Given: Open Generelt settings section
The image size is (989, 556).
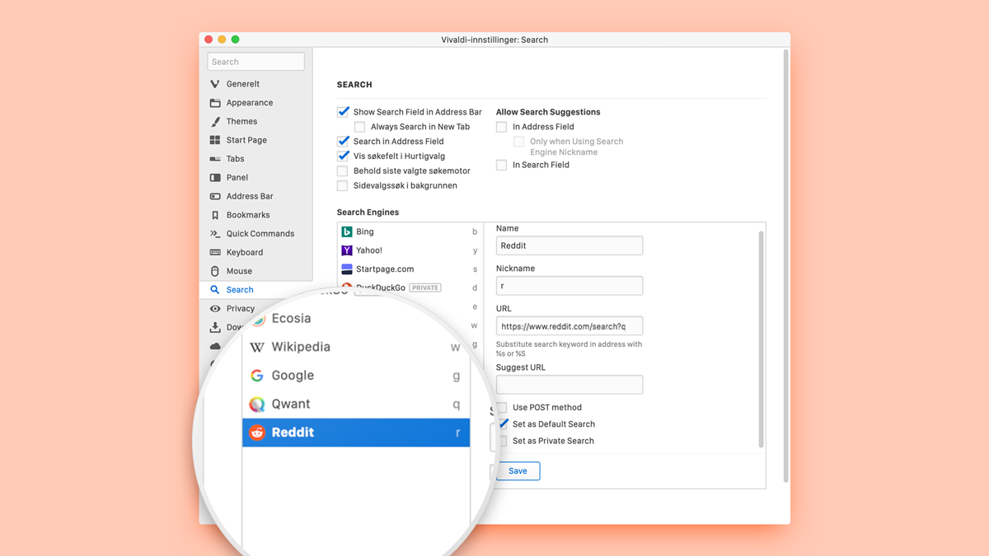Looking at the screenshot, I should pos(243,84).
